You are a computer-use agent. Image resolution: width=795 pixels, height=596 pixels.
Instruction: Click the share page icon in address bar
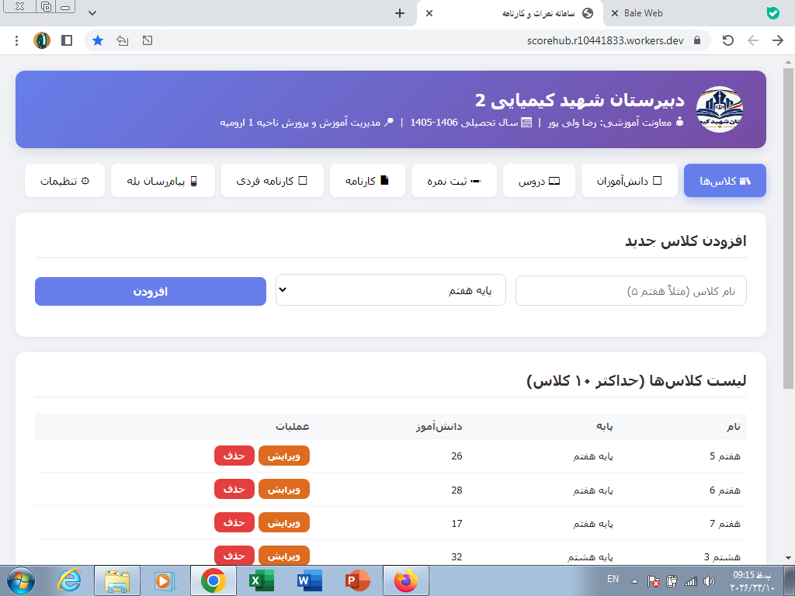[x=122, y=40]
